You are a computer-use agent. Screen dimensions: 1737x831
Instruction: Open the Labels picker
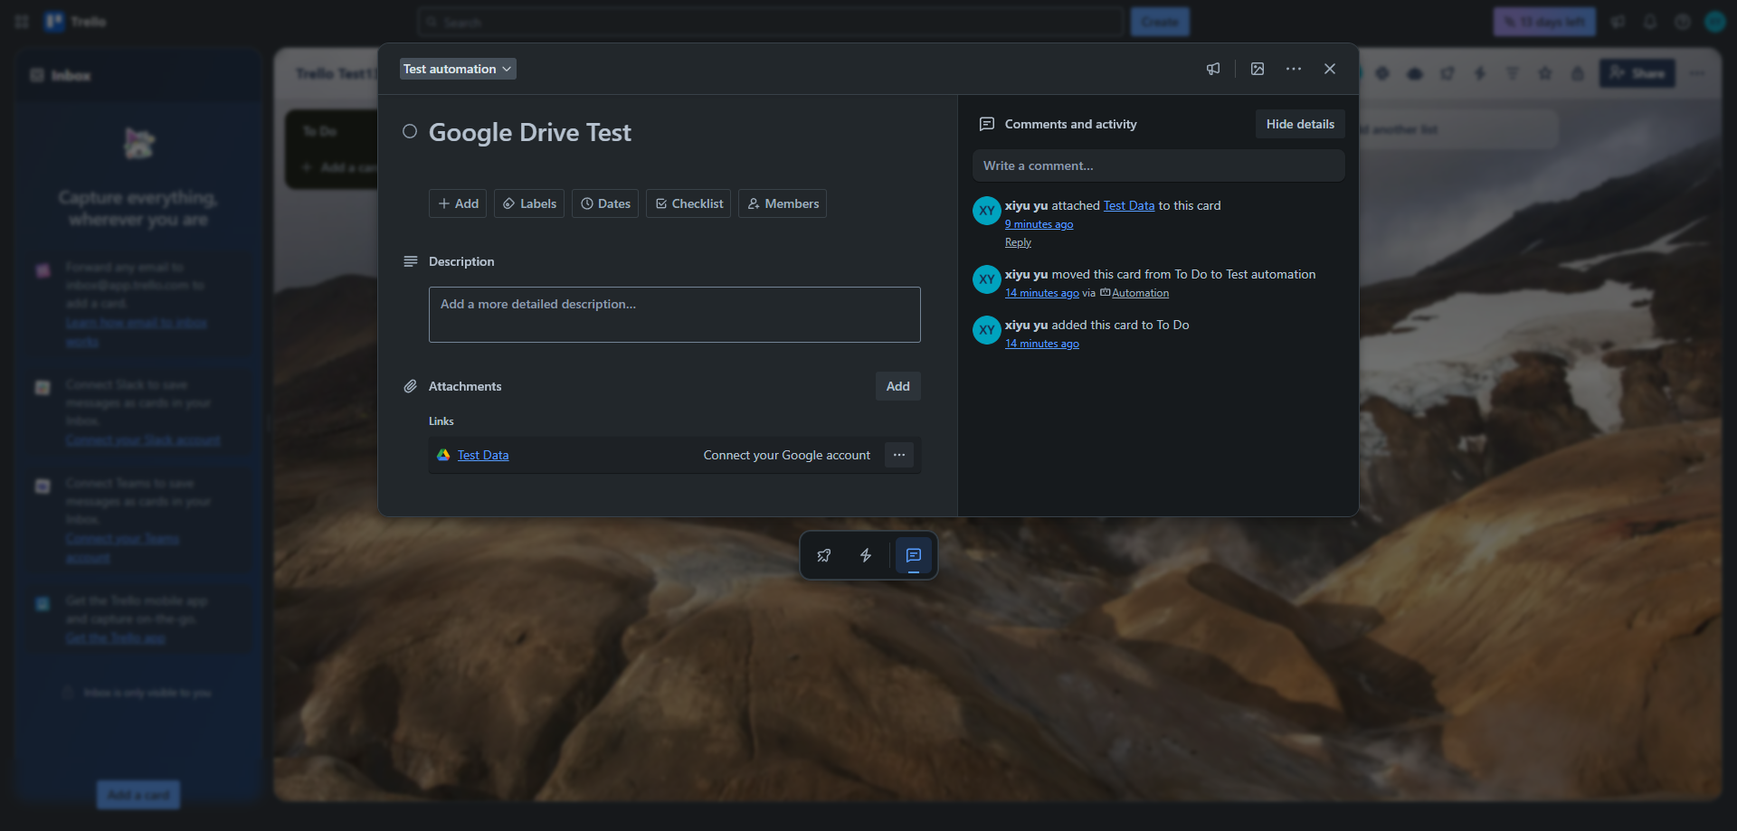[x=529, y=203]
